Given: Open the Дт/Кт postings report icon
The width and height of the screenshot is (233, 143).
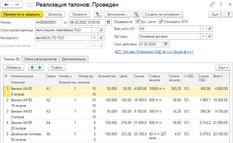Looking at the screenshot, I should tap(98, 14).
